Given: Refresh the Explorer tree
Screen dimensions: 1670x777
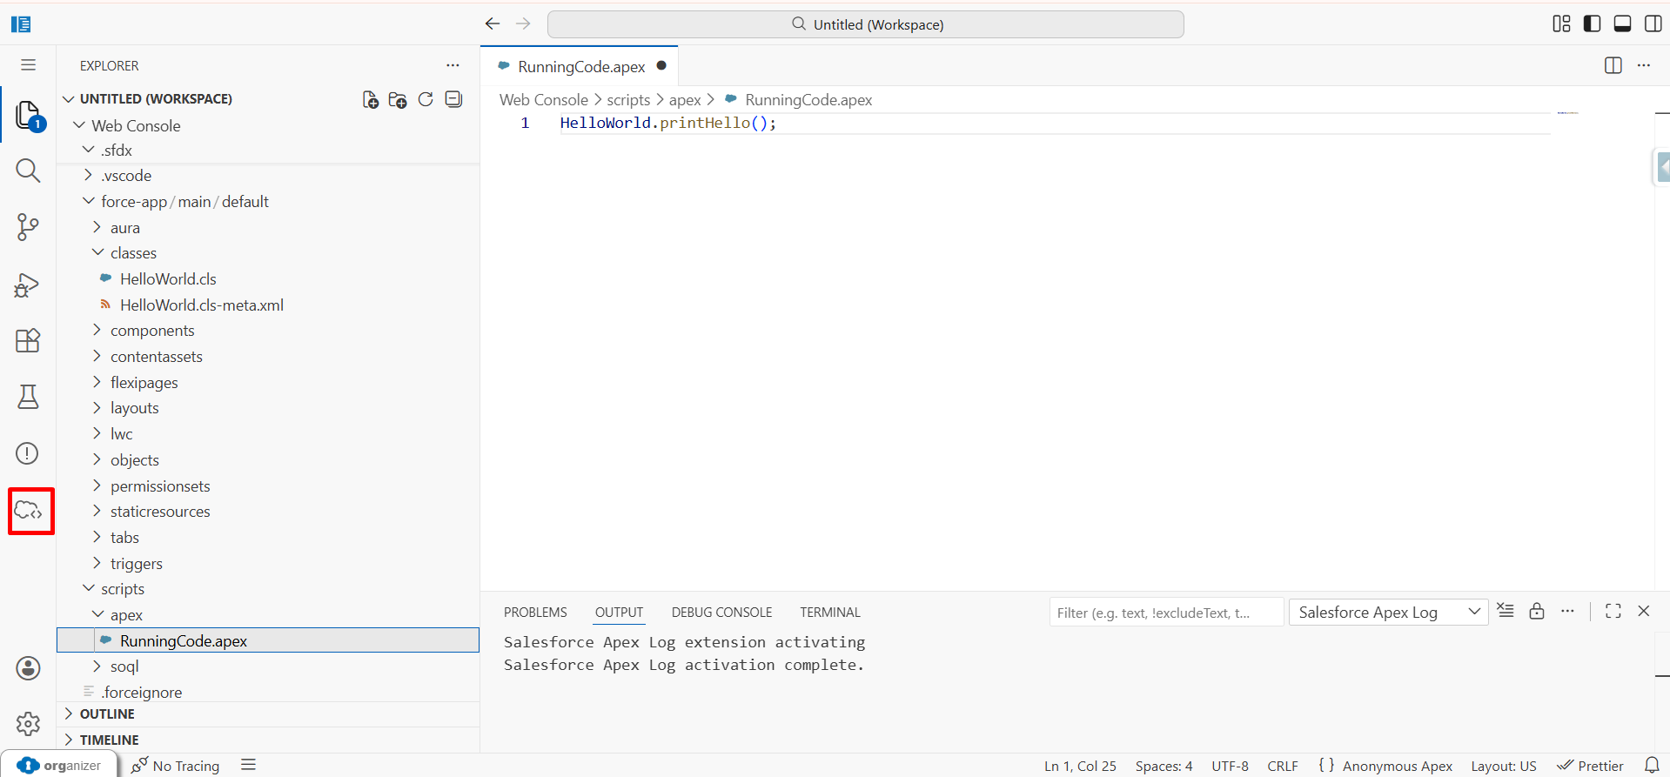Looking at the screenshot, I should point(426,99).
